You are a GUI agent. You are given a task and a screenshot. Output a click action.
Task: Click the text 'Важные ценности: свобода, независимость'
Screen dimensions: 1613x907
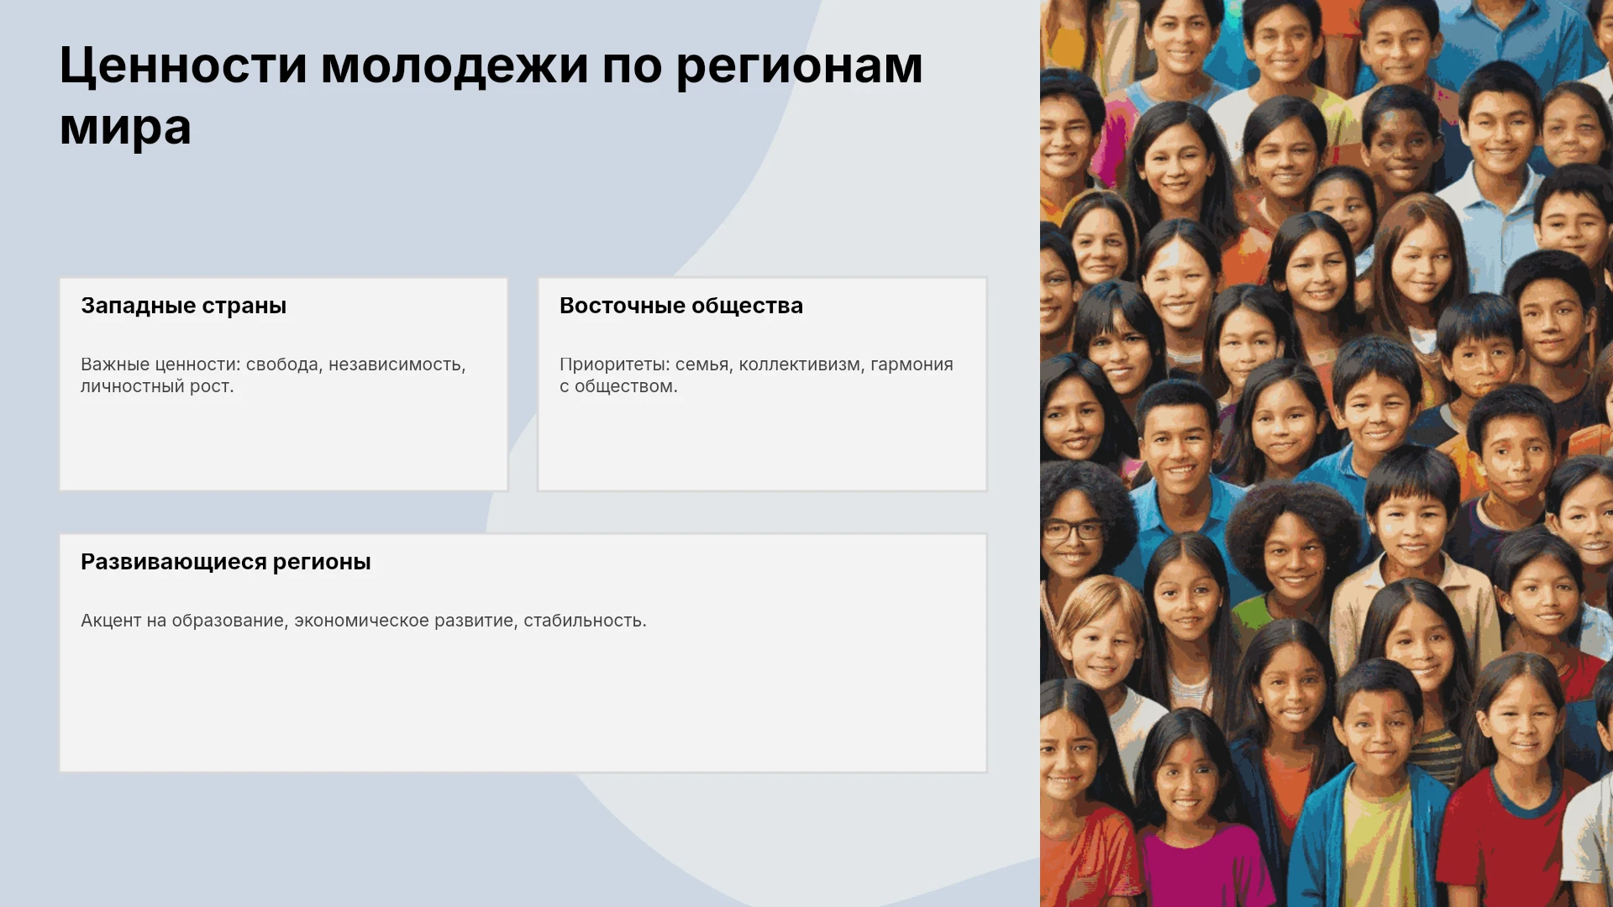coord(273,364)
